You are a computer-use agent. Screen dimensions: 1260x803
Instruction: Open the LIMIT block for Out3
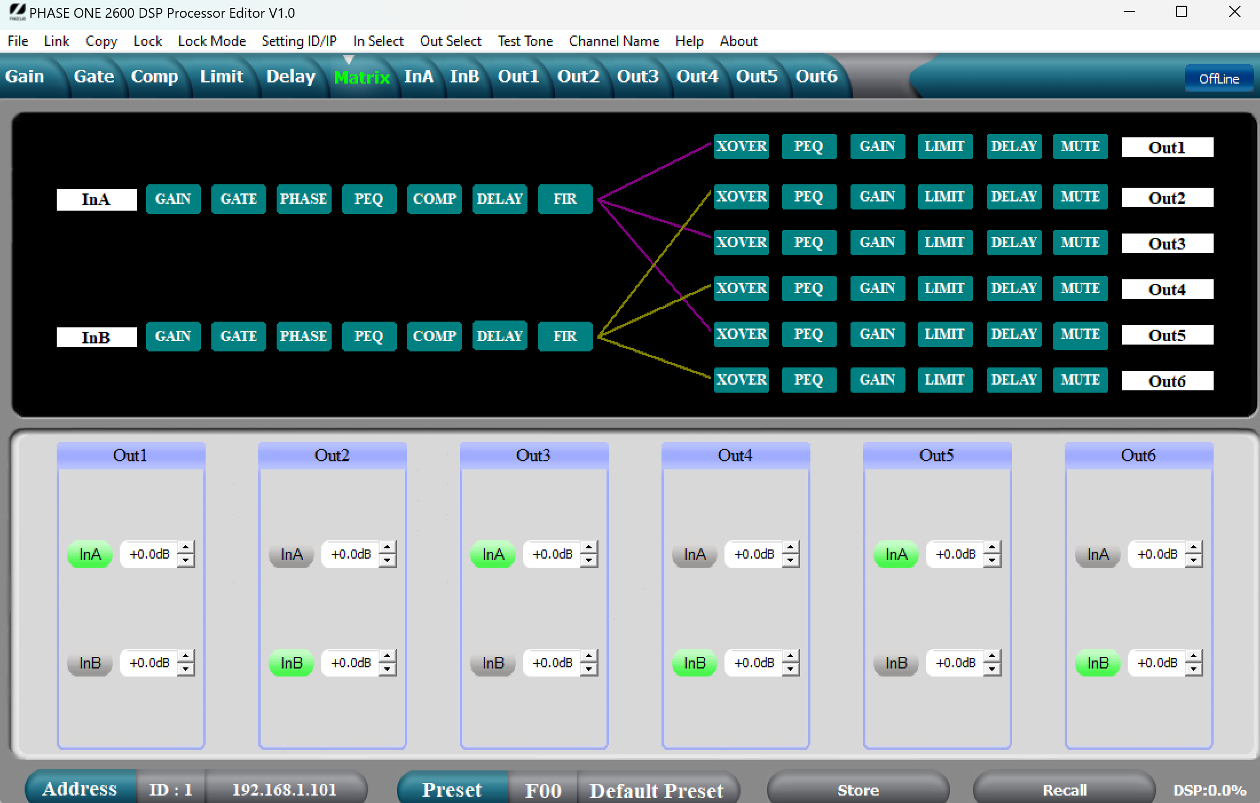pyautogui.click(x=945, y=242)
